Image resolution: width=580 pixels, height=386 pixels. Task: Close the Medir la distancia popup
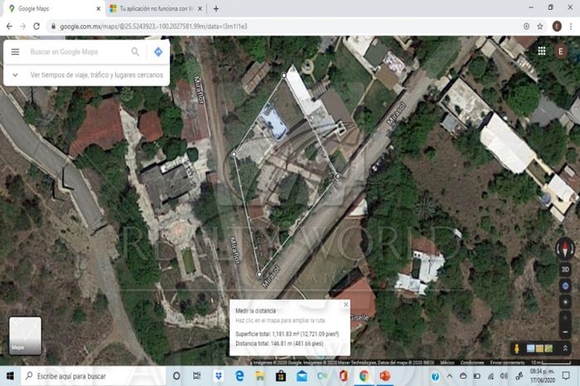point(346,304)
